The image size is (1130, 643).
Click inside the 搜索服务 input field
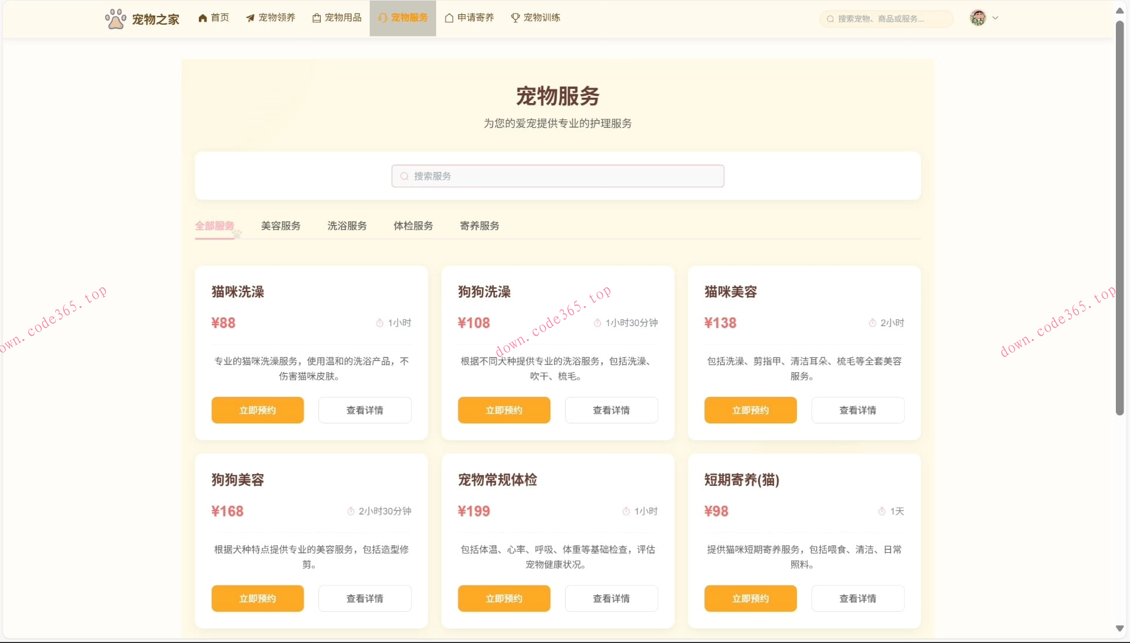[557, 175]
